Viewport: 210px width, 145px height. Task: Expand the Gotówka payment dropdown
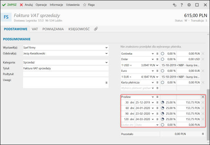click(x=153, y=54)
